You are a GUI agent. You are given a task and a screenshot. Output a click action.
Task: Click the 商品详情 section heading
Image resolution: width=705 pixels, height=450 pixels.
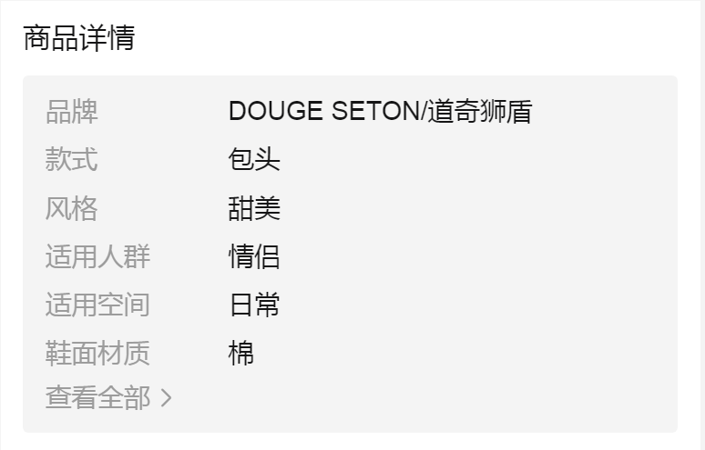78,38
